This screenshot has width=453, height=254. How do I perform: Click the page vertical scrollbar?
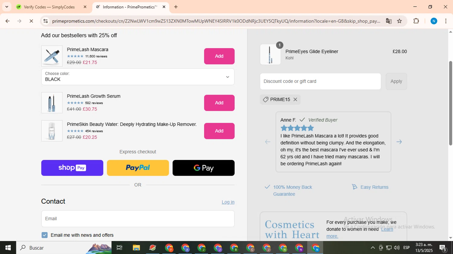(x=450, y=103)
